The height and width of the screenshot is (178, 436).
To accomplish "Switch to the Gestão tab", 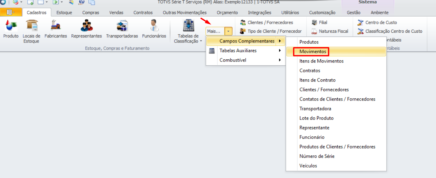I will click(x=353, y=13).
